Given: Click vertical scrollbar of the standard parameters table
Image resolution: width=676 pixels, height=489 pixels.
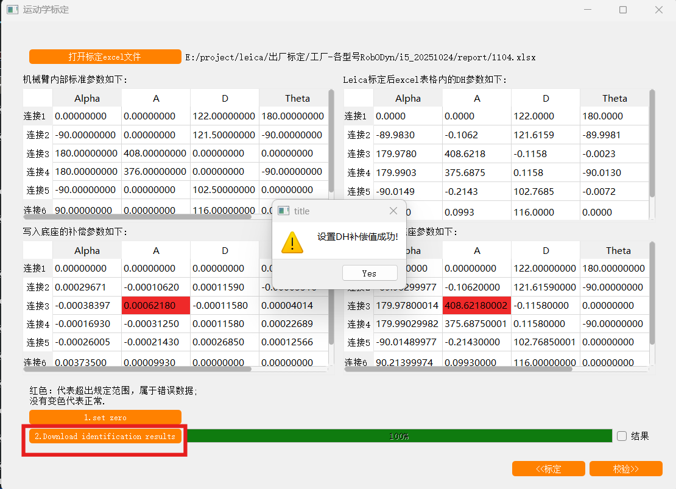Looking at the screenshot, I should click(331, 140).
